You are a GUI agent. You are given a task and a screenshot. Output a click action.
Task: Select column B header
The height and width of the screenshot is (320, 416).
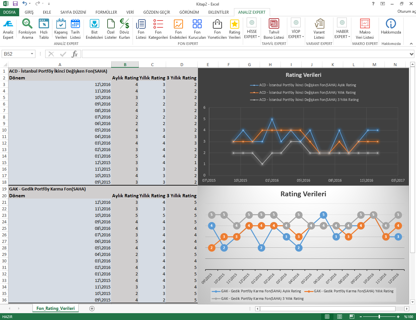[x=125, y=64]
